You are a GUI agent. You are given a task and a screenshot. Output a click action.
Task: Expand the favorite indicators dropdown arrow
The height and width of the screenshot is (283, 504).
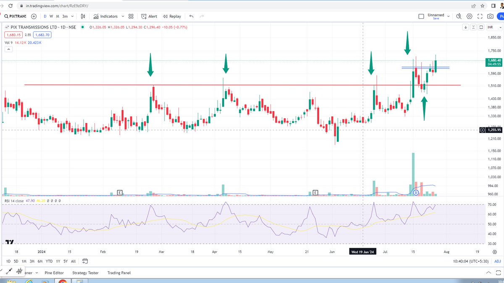pyautogui.click(x=123, y=16)
